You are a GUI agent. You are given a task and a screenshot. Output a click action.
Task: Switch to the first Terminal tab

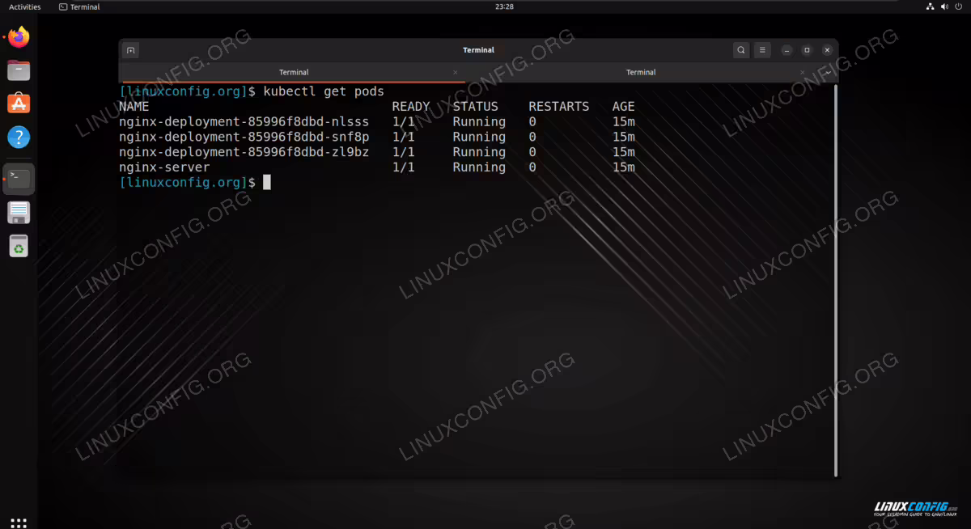click(x=293, y=73)
